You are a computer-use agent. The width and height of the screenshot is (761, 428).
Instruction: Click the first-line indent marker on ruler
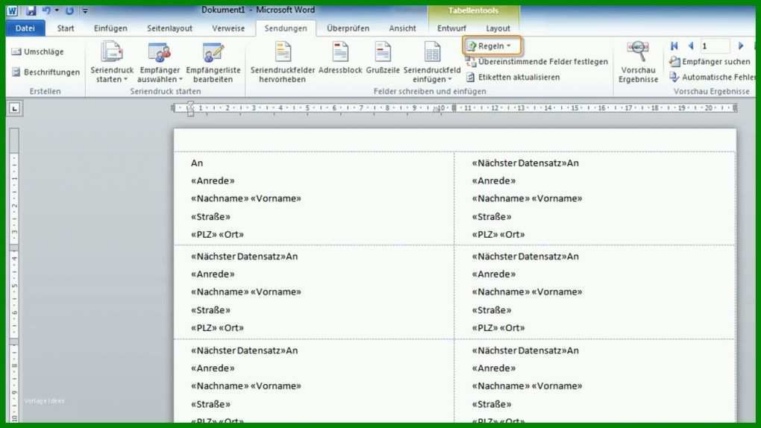(x=191, y=104)
